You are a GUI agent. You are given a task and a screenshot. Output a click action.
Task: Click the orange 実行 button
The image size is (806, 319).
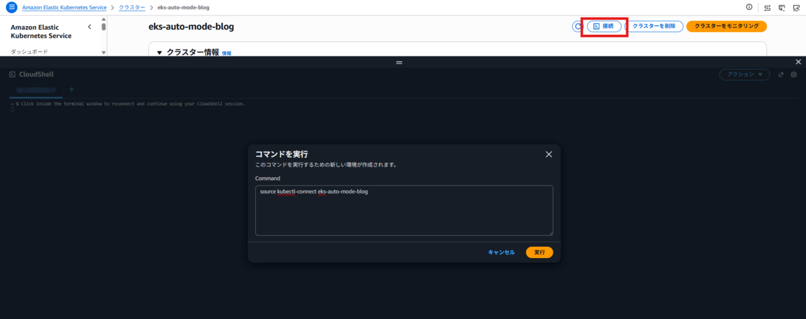coord(539,253)
